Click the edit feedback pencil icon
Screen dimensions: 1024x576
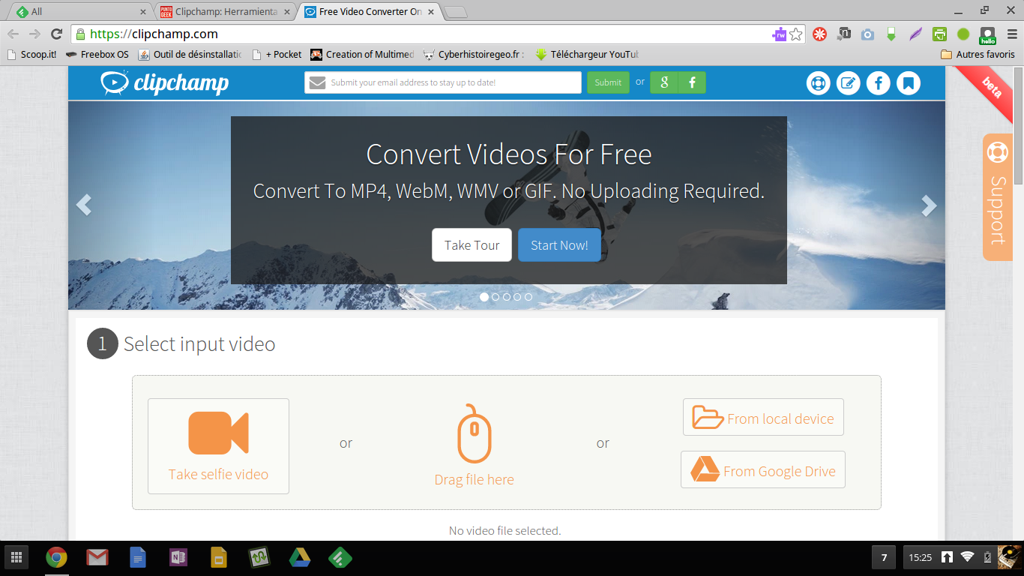point(848,83)
